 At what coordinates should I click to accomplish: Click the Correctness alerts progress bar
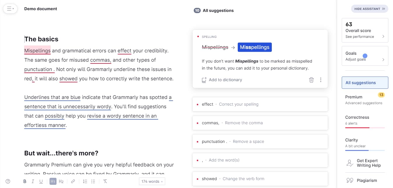coord(365,127)
